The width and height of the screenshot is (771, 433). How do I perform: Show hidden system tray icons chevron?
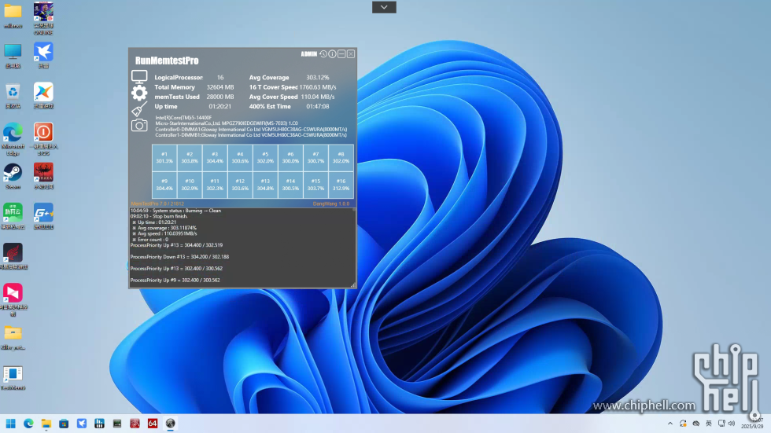(x=670, y=424)
